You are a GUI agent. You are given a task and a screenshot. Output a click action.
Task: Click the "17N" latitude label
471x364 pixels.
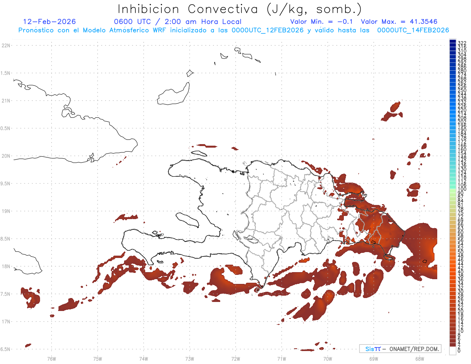pos(6,322)
